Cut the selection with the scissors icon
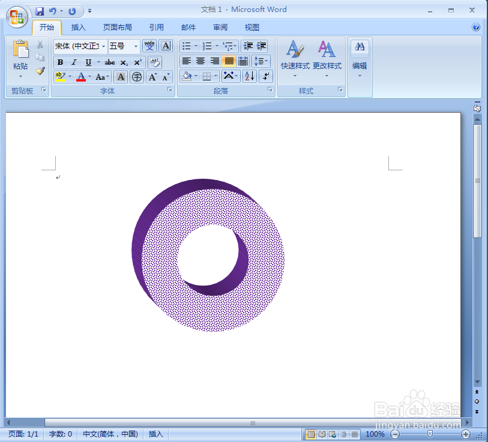This screenshot has height=442, width=488. pos(40,45)
